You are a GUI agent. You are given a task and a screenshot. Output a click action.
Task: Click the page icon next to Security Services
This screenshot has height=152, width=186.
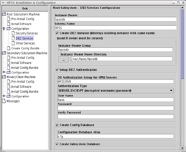[13, 33]
